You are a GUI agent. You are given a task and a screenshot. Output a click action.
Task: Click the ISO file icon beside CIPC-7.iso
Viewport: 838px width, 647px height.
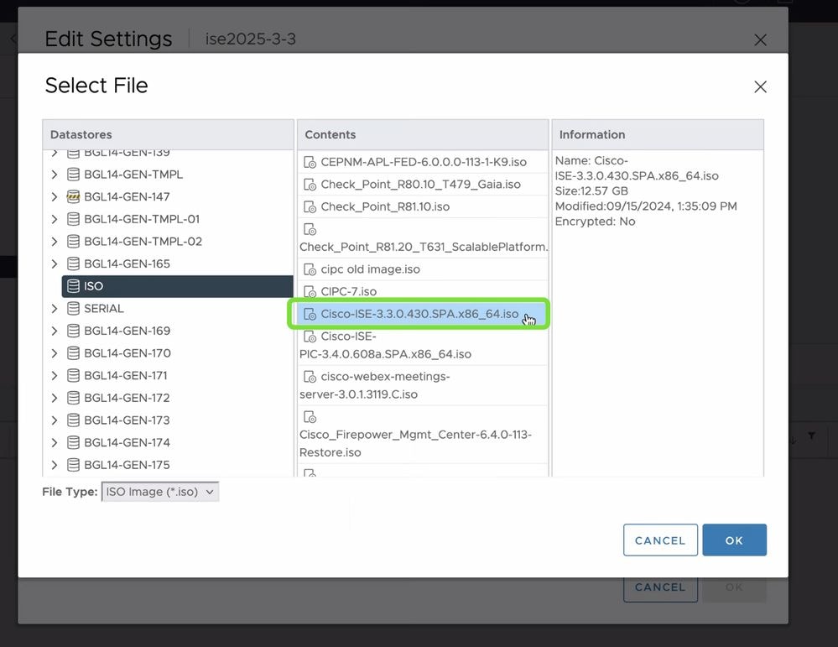point(310,291)
